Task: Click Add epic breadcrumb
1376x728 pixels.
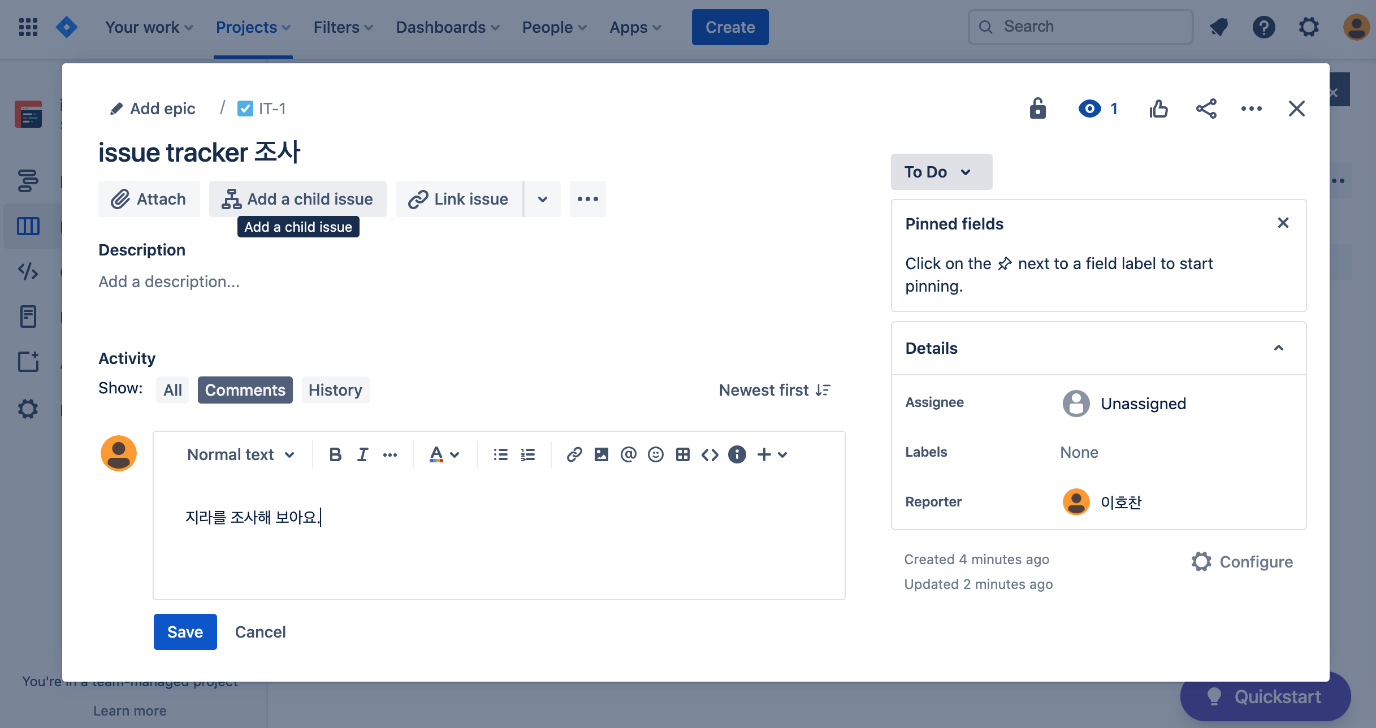Action: coord(153,109)
